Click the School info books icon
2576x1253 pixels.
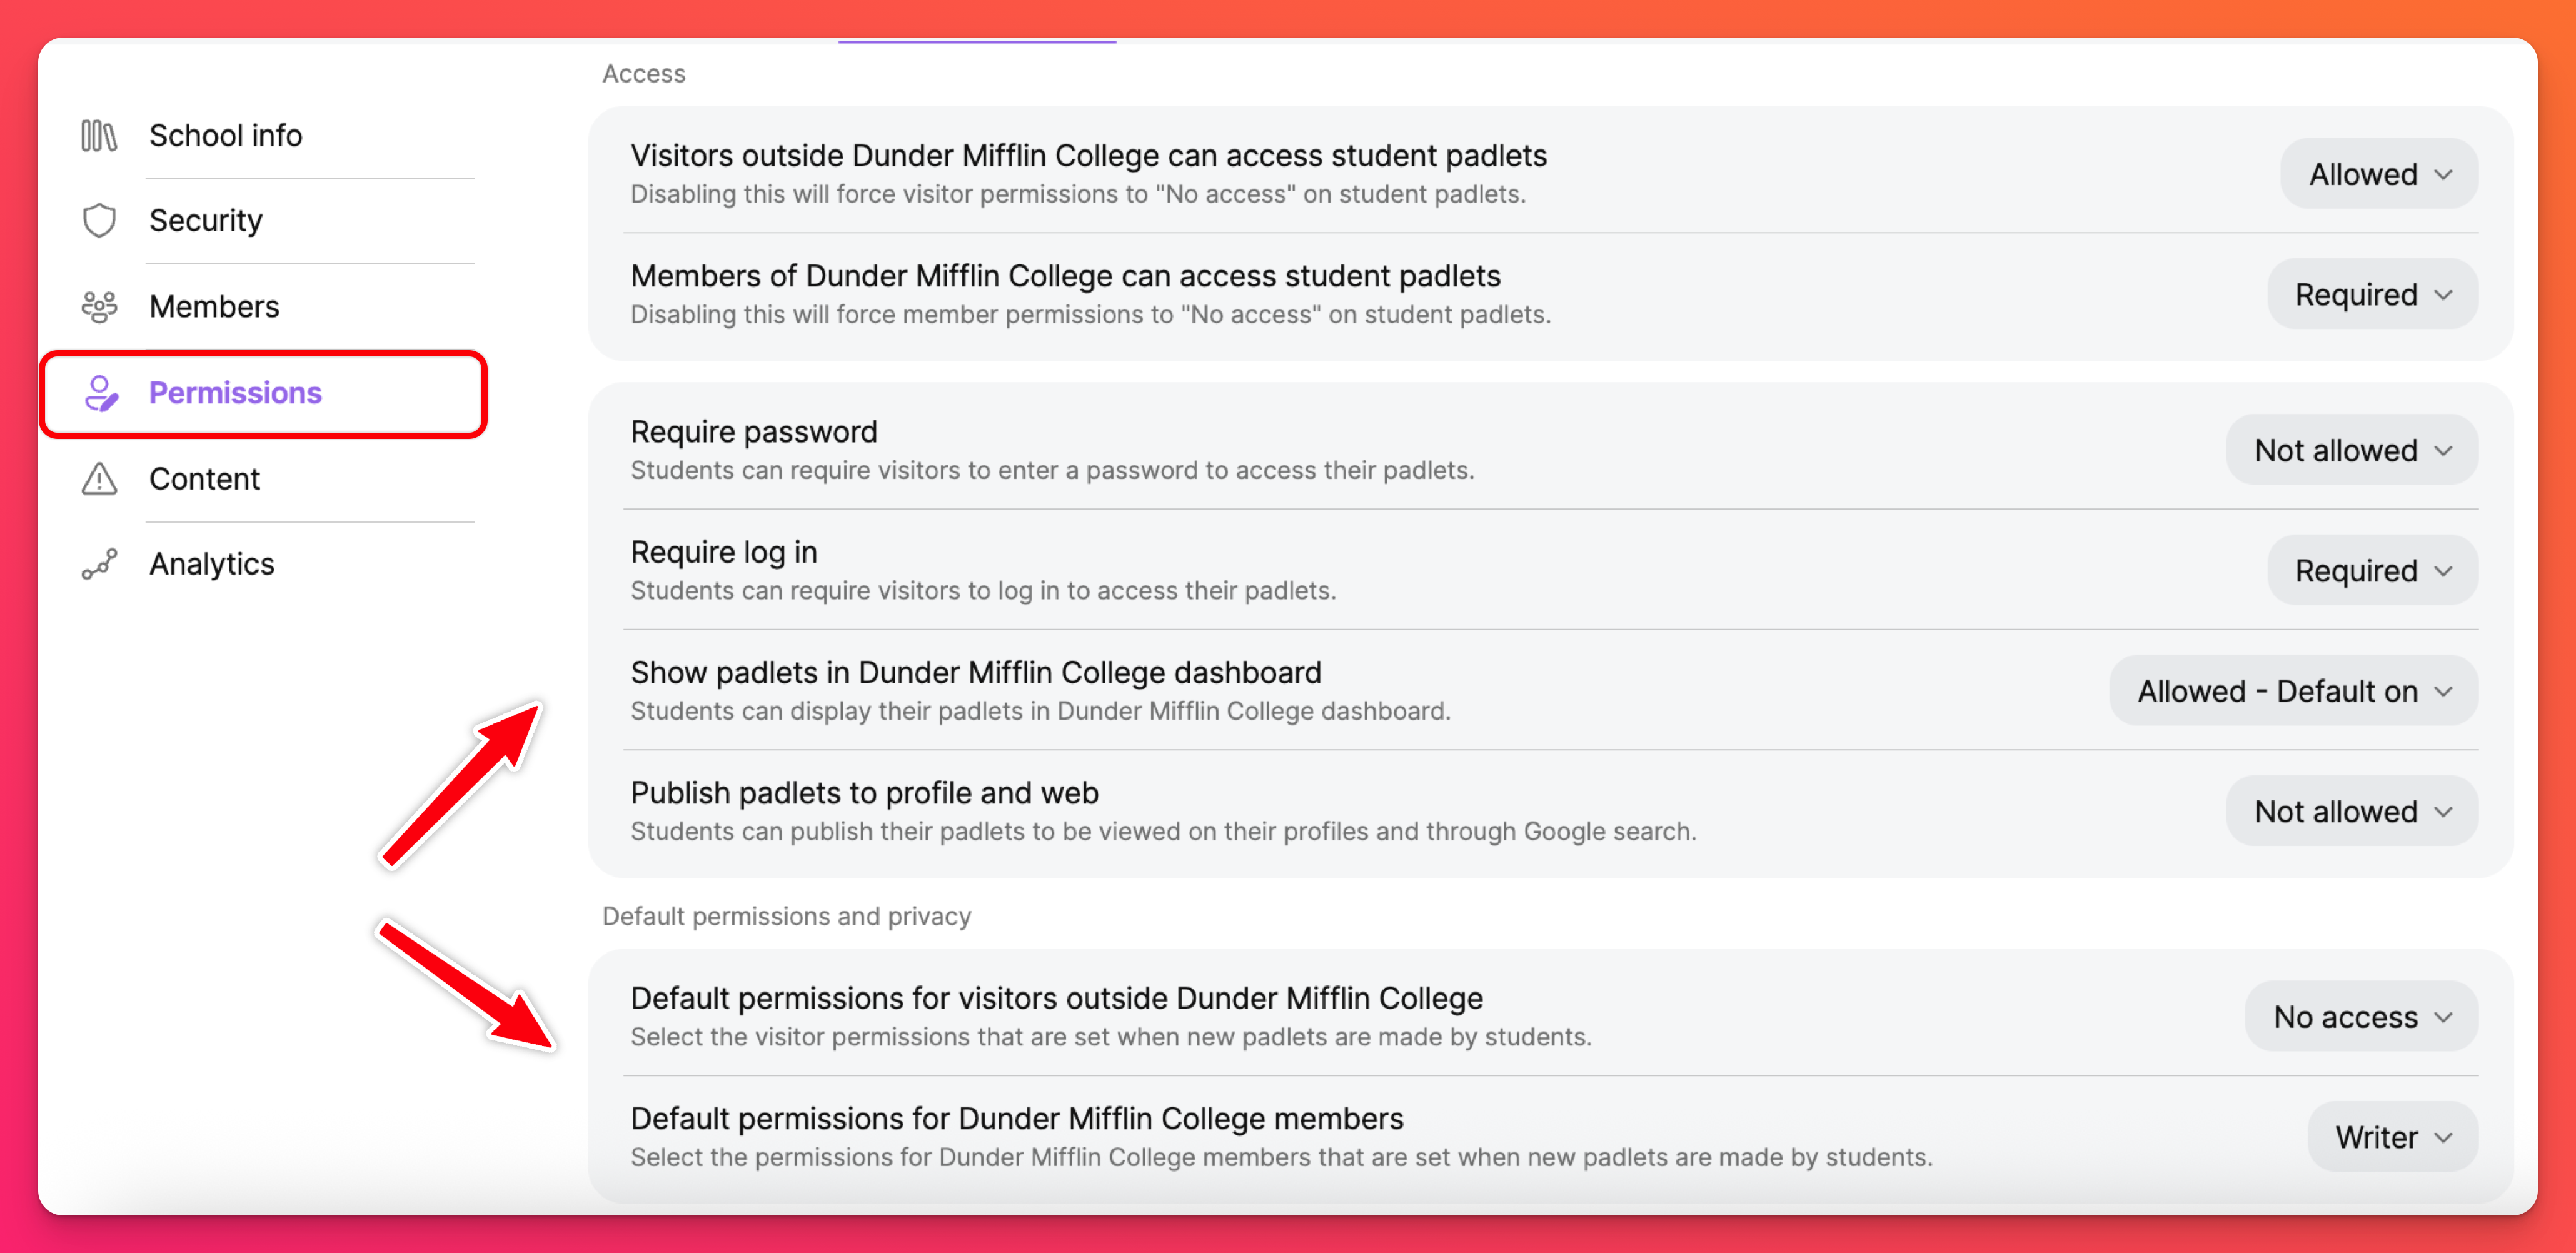(x=99, y=135)
